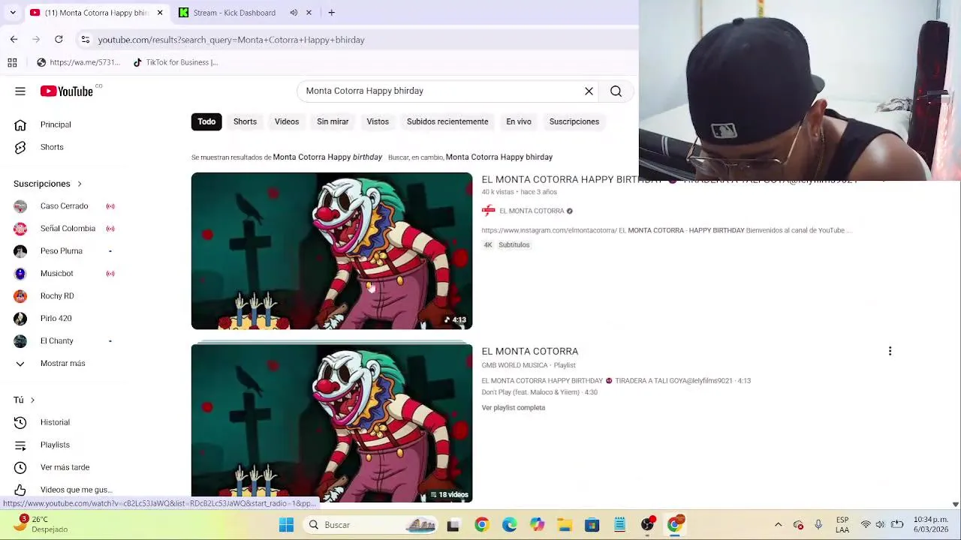Go to El Chanty channel
Screen dimensions: 961x540
[x=56, y=341]
